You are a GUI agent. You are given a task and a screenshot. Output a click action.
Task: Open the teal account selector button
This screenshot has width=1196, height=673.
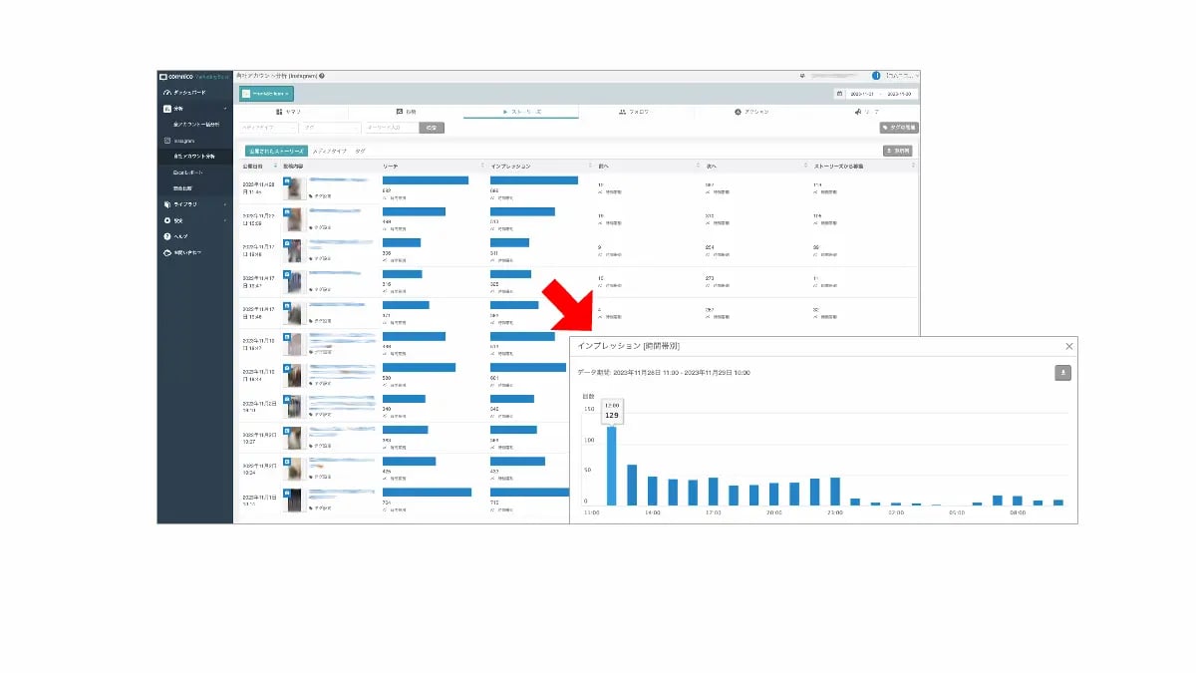(x=266, y=93)
